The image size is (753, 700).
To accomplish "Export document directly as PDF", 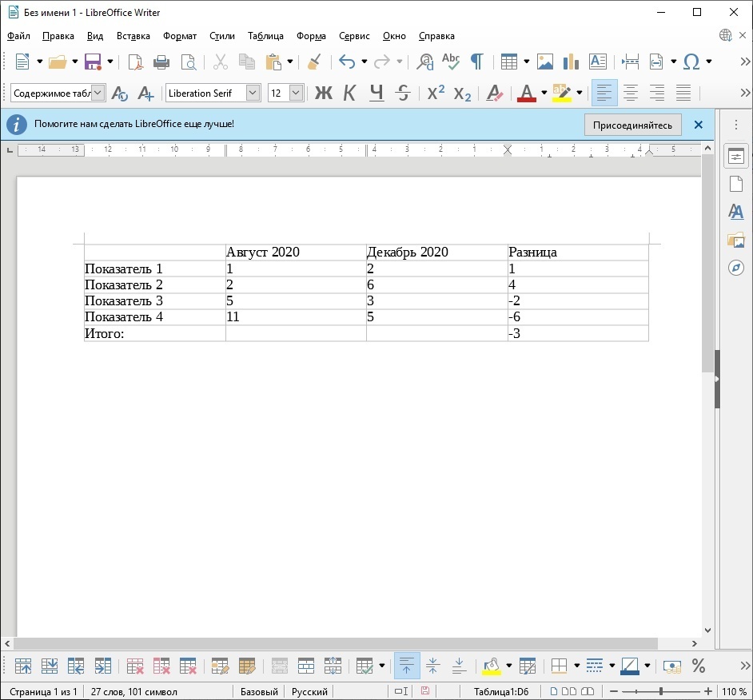I will click(136, 62).
